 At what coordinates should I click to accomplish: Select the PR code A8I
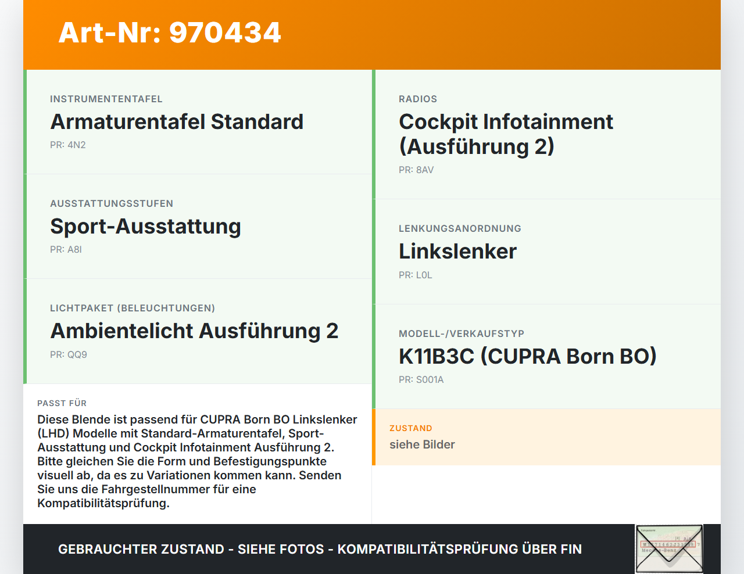pos(66,249)
